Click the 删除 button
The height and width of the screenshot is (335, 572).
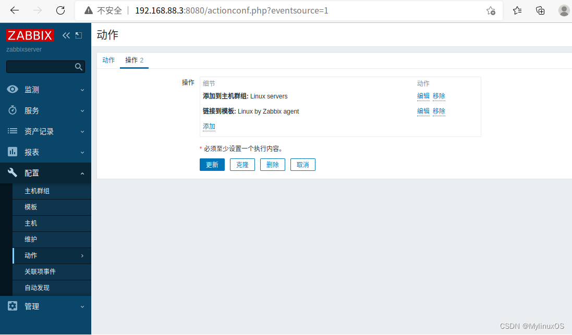273,165
